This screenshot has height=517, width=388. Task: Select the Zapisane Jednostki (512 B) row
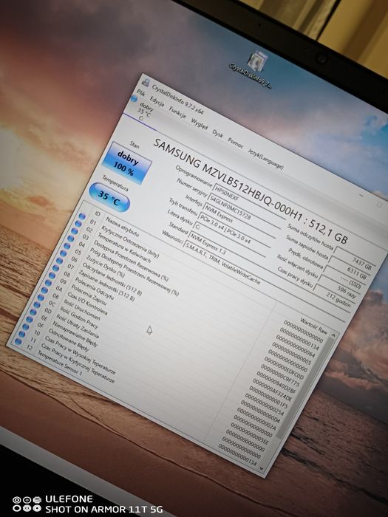point(106,286)
